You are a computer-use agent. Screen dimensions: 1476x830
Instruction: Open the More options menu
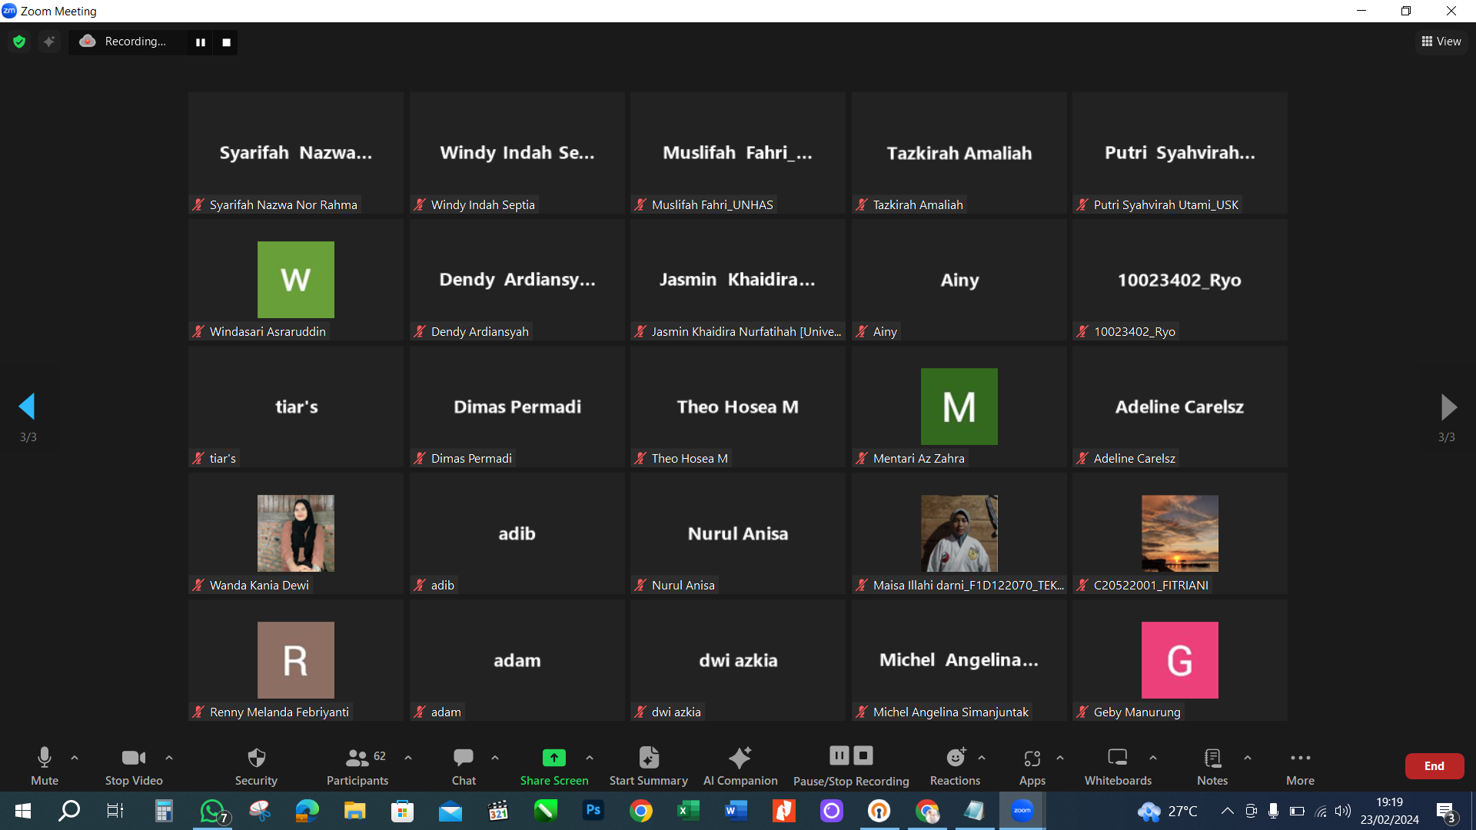click(1300, 758)
